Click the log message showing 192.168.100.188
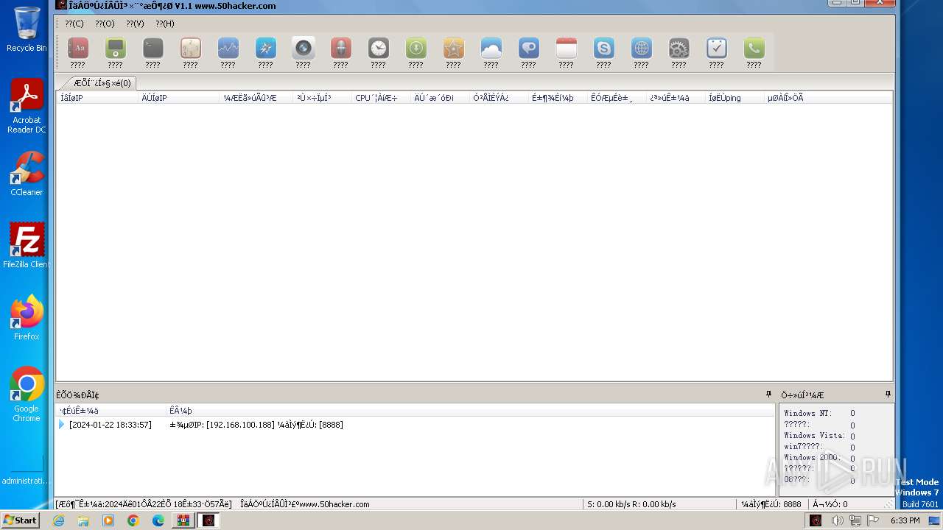 [256, 425]
